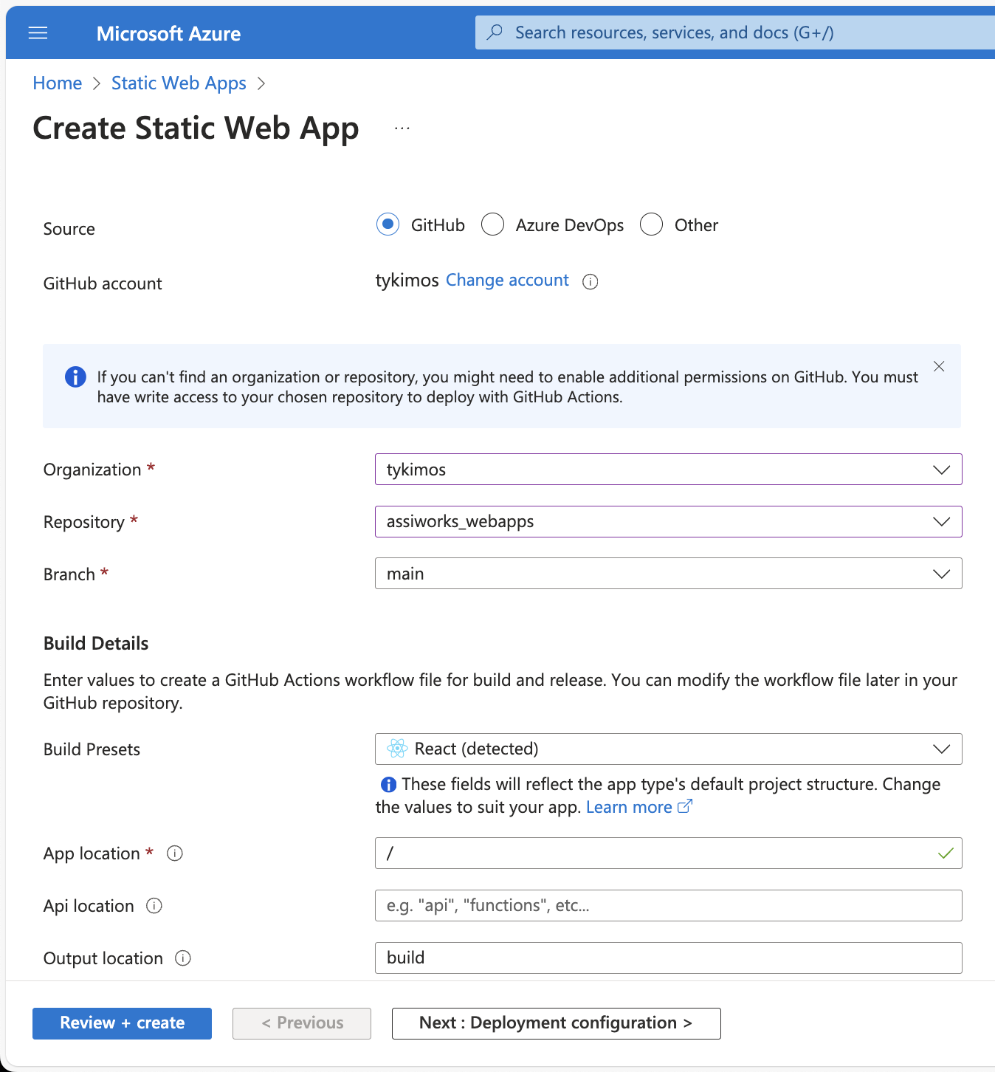Select Azure DevOps as source
Viewport: 995px width, 1072px height.
492,224
